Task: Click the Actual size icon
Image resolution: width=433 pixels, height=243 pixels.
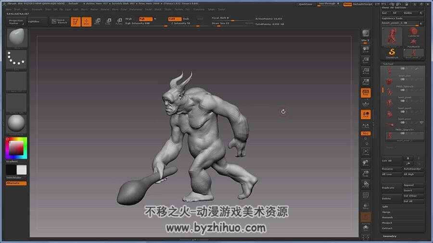Action: (x=366, y=71)
